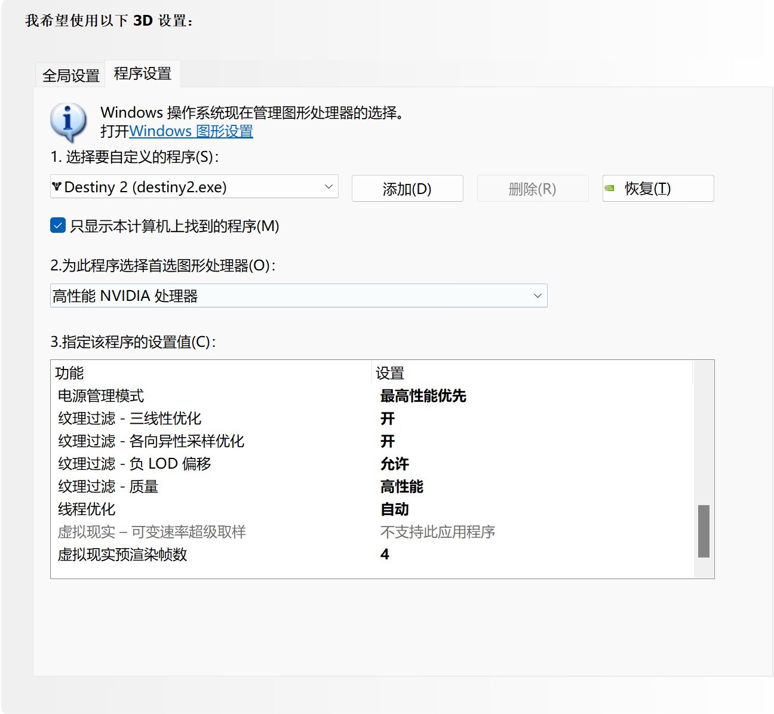774x714 pixels.
Task: Select the 线程优化 feature row
Action: 372,509
